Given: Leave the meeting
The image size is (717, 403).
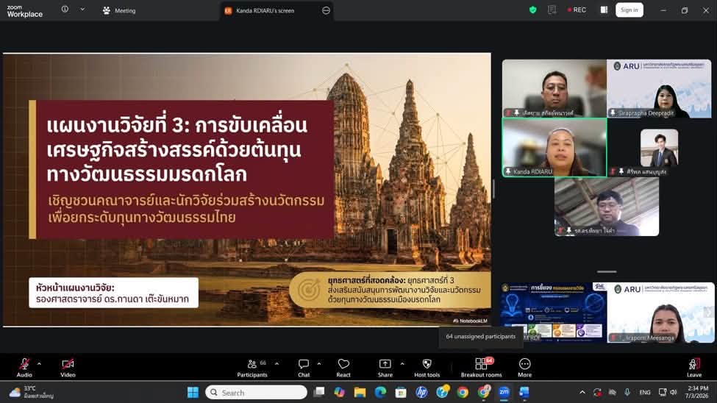Looking at the screenshot, I should point(694,368).
